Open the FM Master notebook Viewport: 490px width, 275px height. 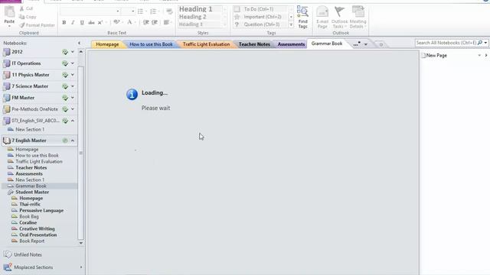click(x=23, y=98)
